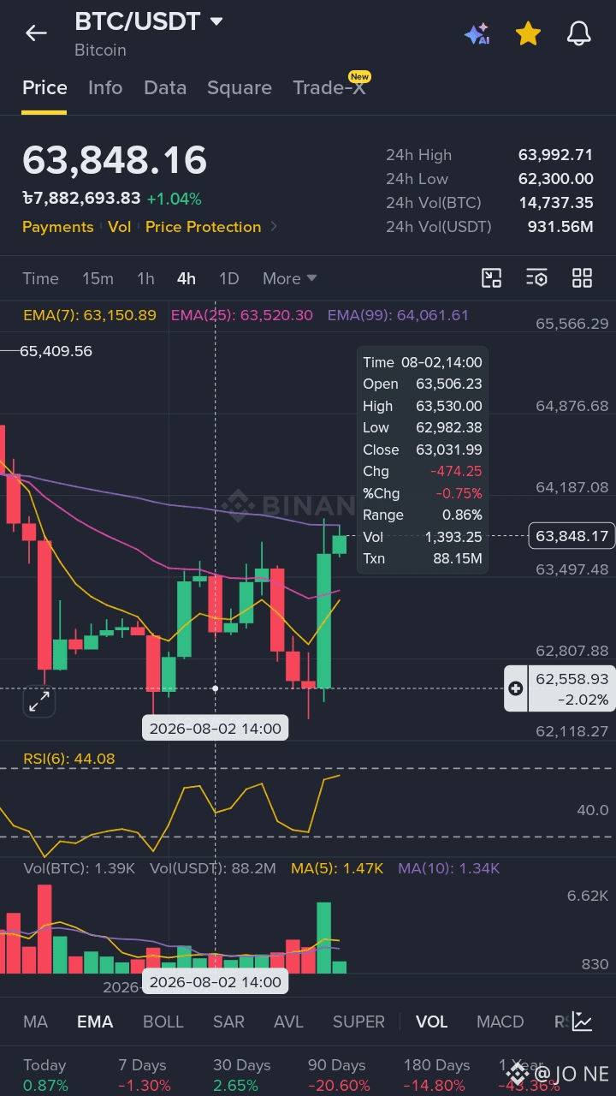
Task: Switch to the Square tab
Action: (x=240, y=87)
